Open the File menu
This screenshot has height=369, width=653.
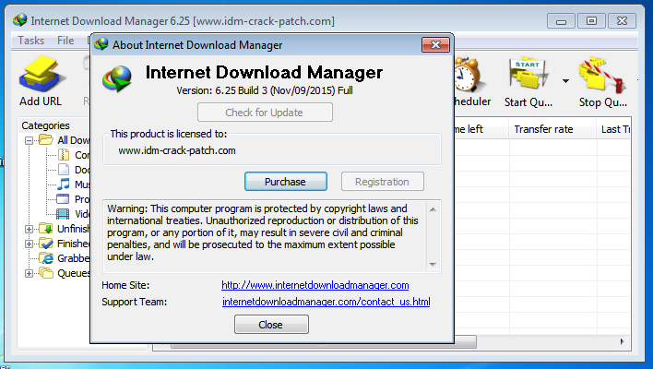[65, 41]
